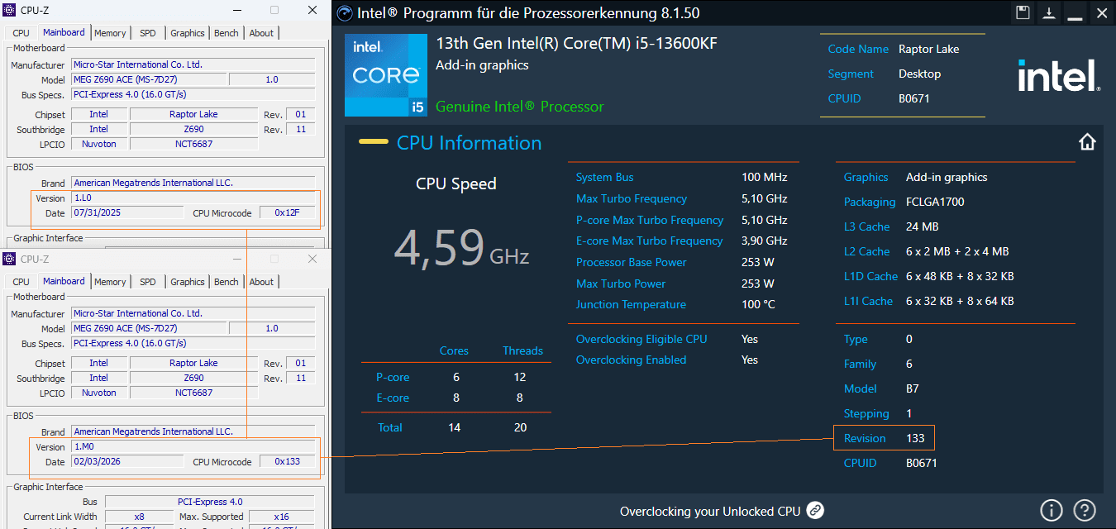Click the P-core row label in cores table

click(x=393, y=377)
